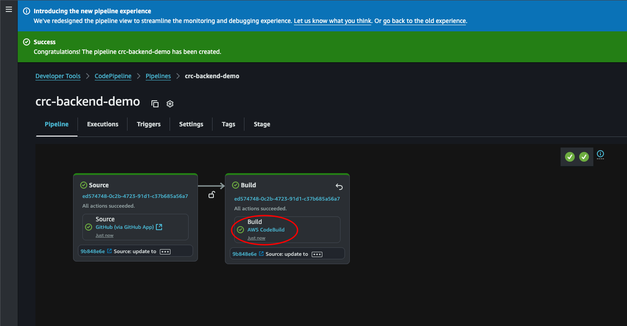Click the info icon next to stage status checkmarks
The height and width of the screenshot is (326, 627).
pyautogui.click(x=600, y=154)
